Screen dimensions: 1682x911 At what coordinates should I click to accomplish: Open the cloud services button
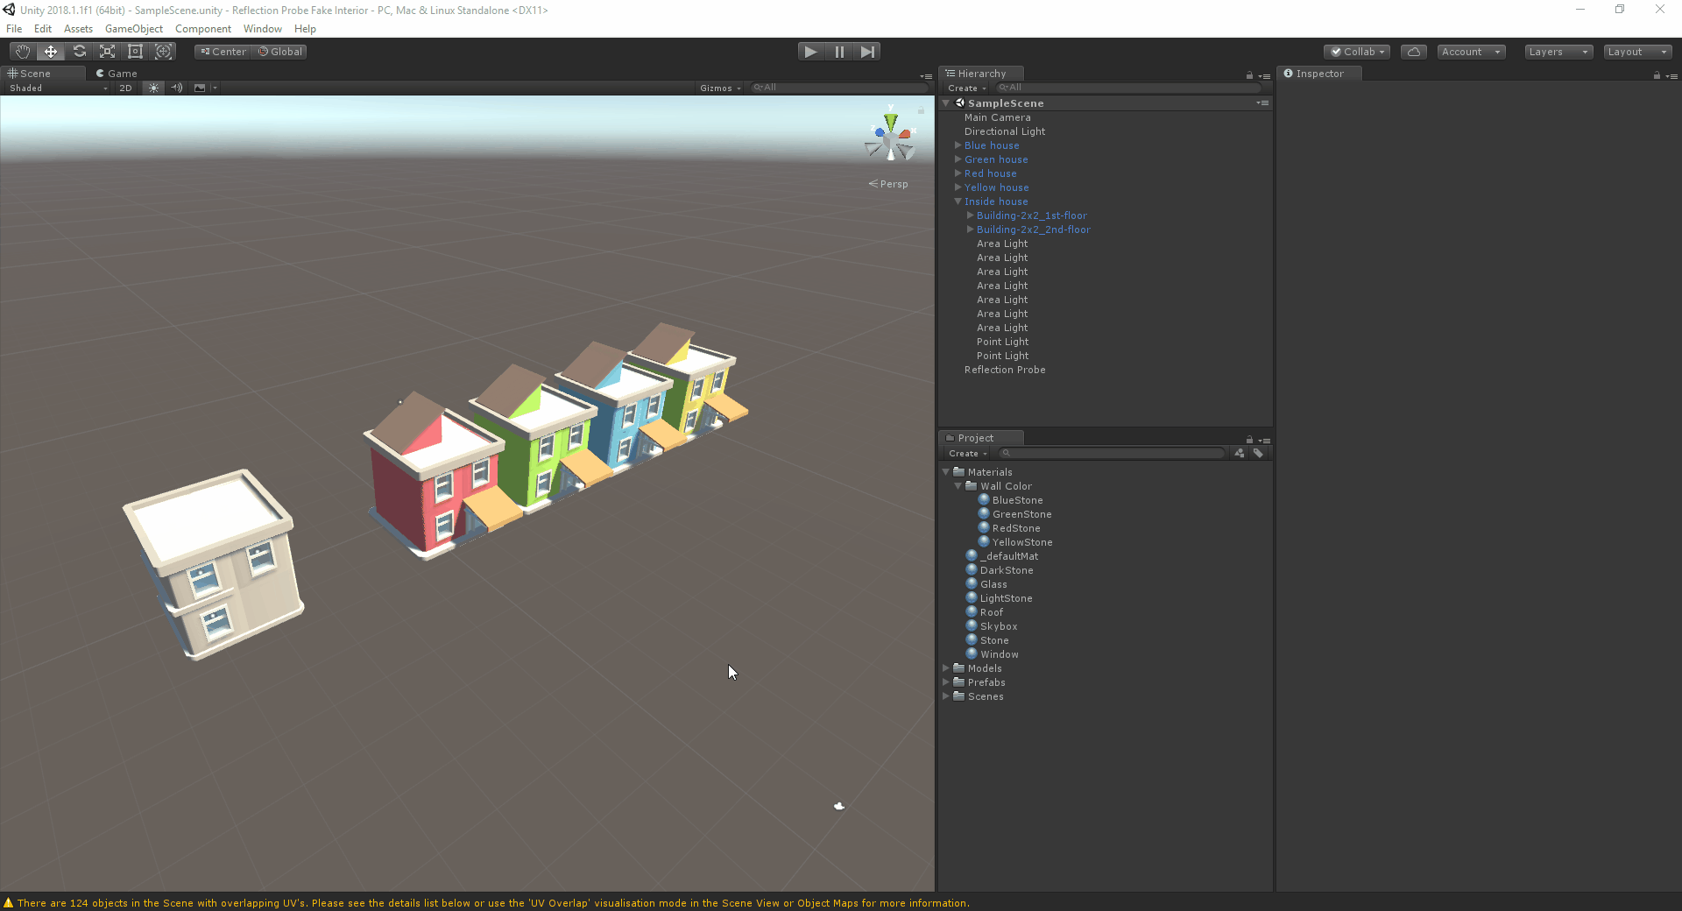[1414, 52]
